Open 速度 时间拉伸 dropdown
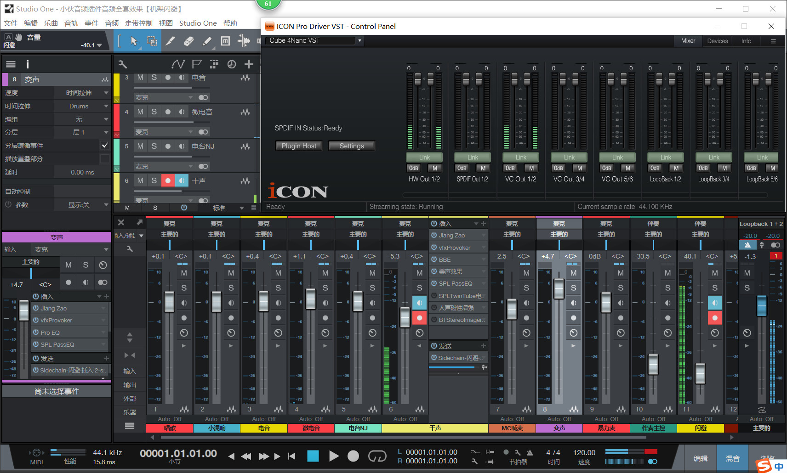Viewport: 787px width, 473px height. (82, 93)
